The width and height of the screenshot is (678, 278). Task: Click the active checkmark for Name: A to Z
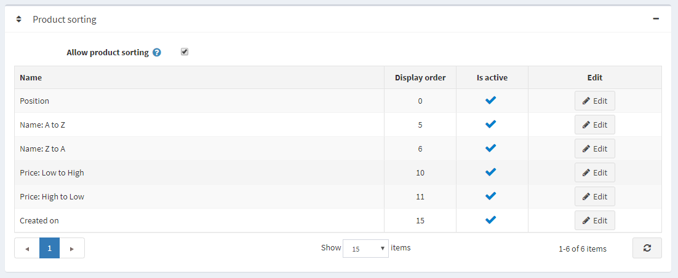tap(490, 125)
